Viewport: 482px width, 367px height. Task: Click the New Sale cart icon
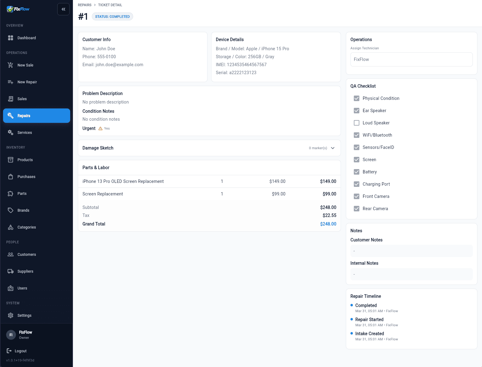10,65
